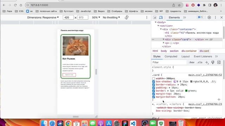Uncheck the border declaration
This screenshot has width=225, height=126.
(x=154, y=91)
